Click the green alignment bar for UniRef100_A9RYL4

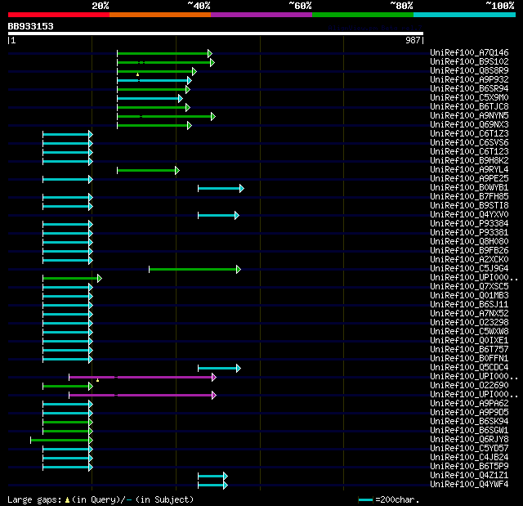(x=148, y=171)
